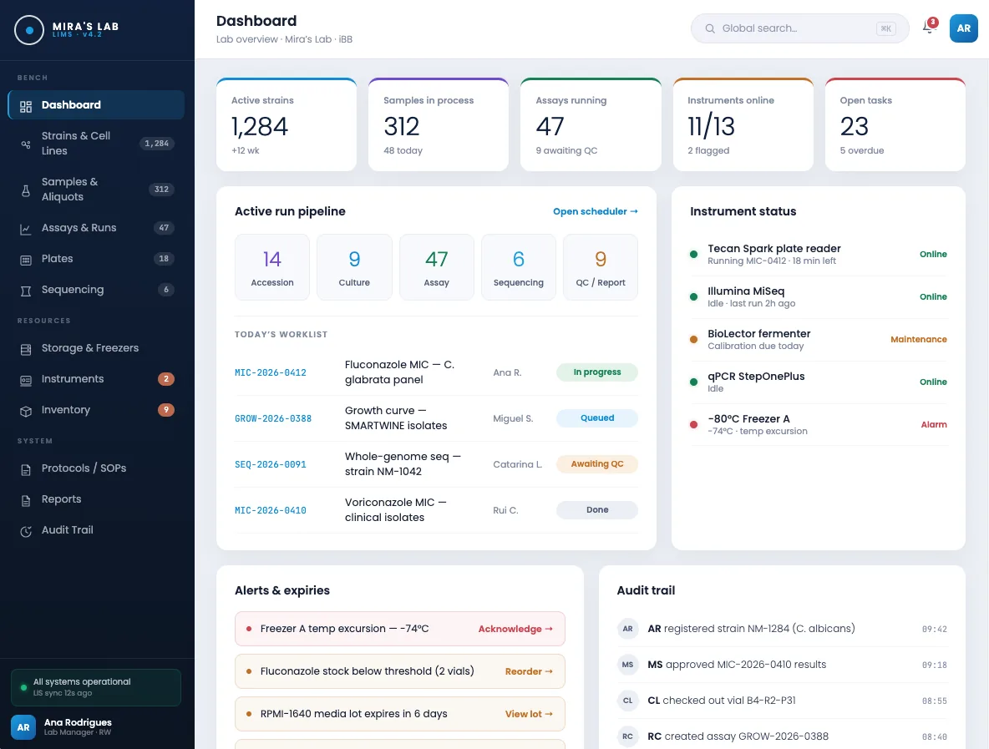The width and height of the screenshot is (989, 749).
Task: Navigate to Storage & Freezers
Action: [96, 348]
